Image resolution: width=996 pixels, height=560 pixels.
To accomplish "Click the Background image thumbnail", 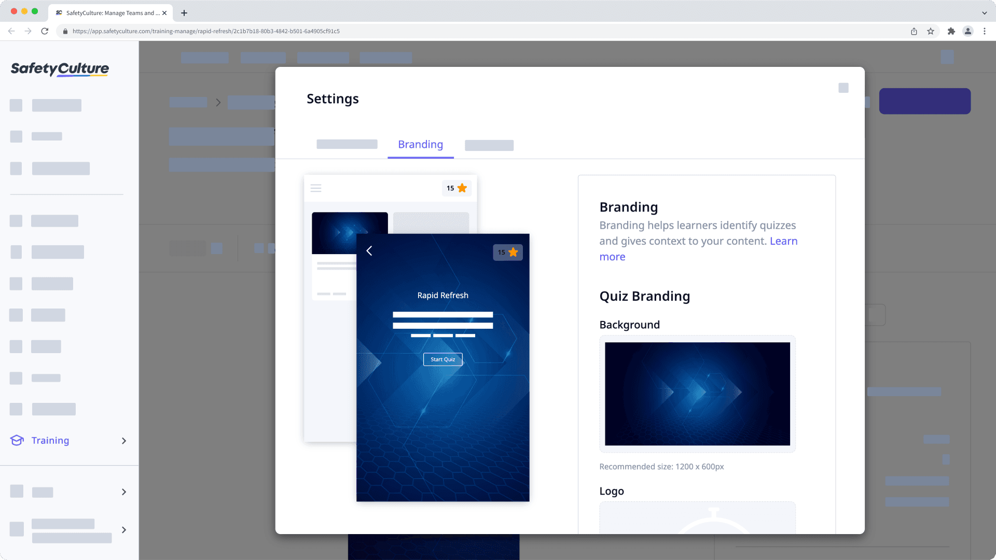I will pyautogui.click(x=697, y=394).
